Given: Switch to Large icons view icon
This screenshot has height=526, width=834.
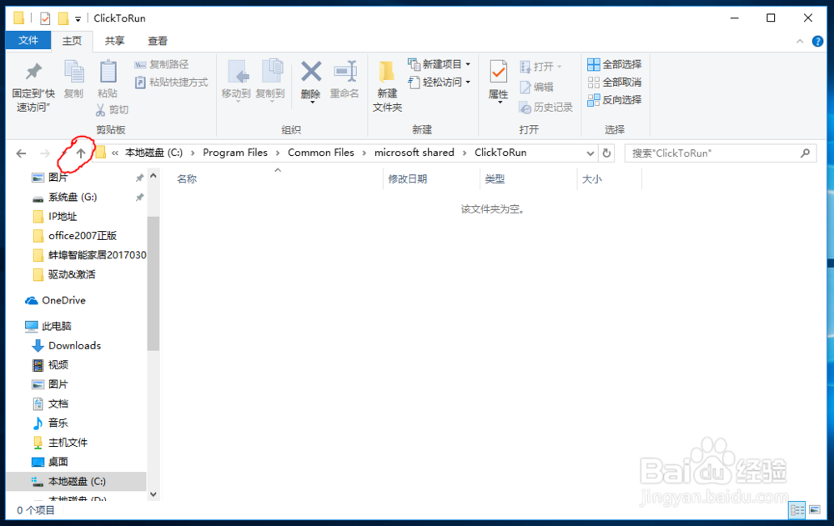Looking at the screenshot, I should pyautogui.click(x=814, y=510).
